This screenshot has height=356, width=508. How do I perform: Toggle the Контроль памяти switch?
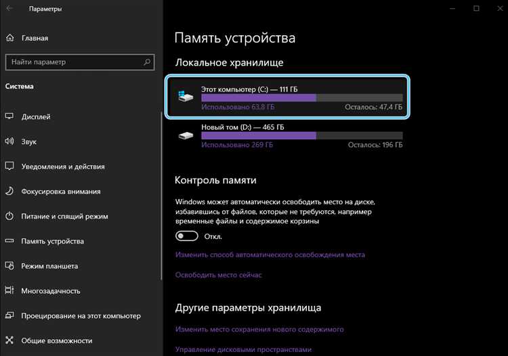coord(187,236)
